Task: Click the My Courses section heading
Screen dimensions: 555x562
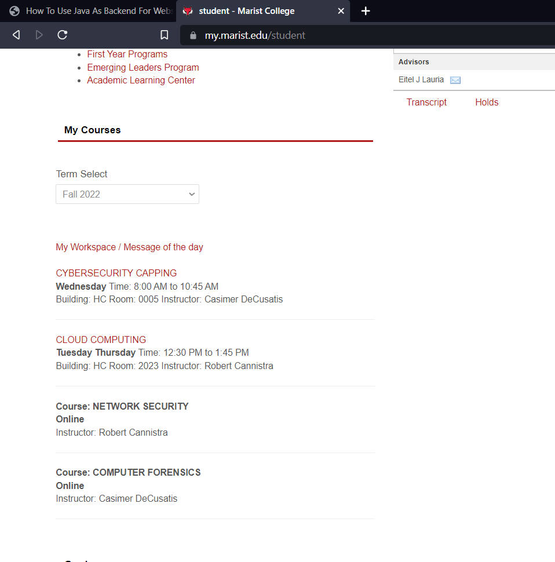Action: (x=93, y=130)
